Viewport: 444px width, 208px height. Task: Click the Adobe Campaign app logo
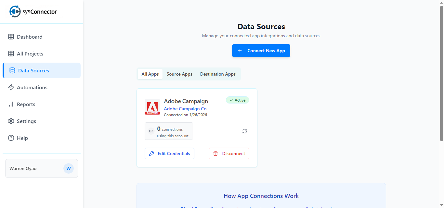coord(152,107)
